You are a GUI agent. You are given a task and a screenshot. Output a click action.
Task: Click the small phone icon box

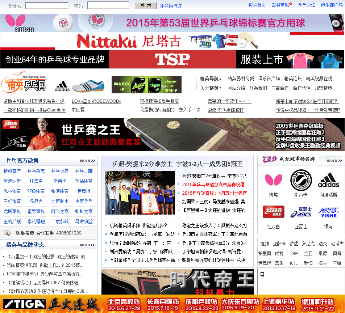(x=262, y=274)
